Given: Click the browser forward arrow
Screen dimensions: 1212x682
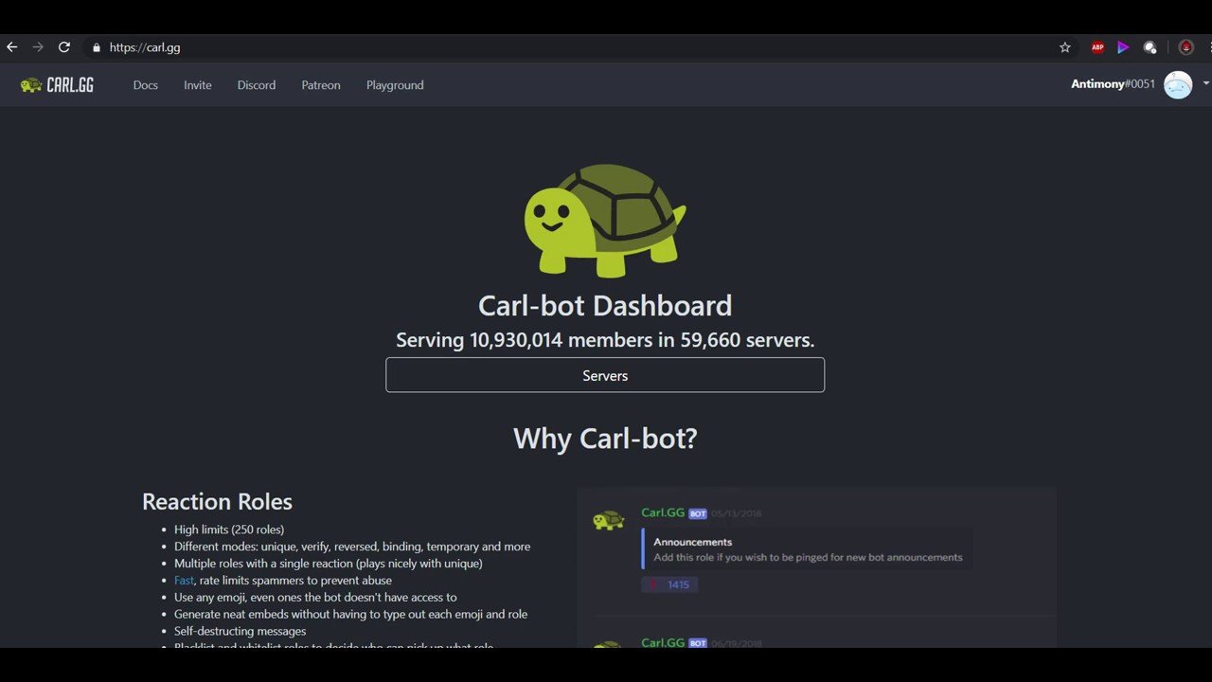Looking at the screenshot, I should [38, 47].
